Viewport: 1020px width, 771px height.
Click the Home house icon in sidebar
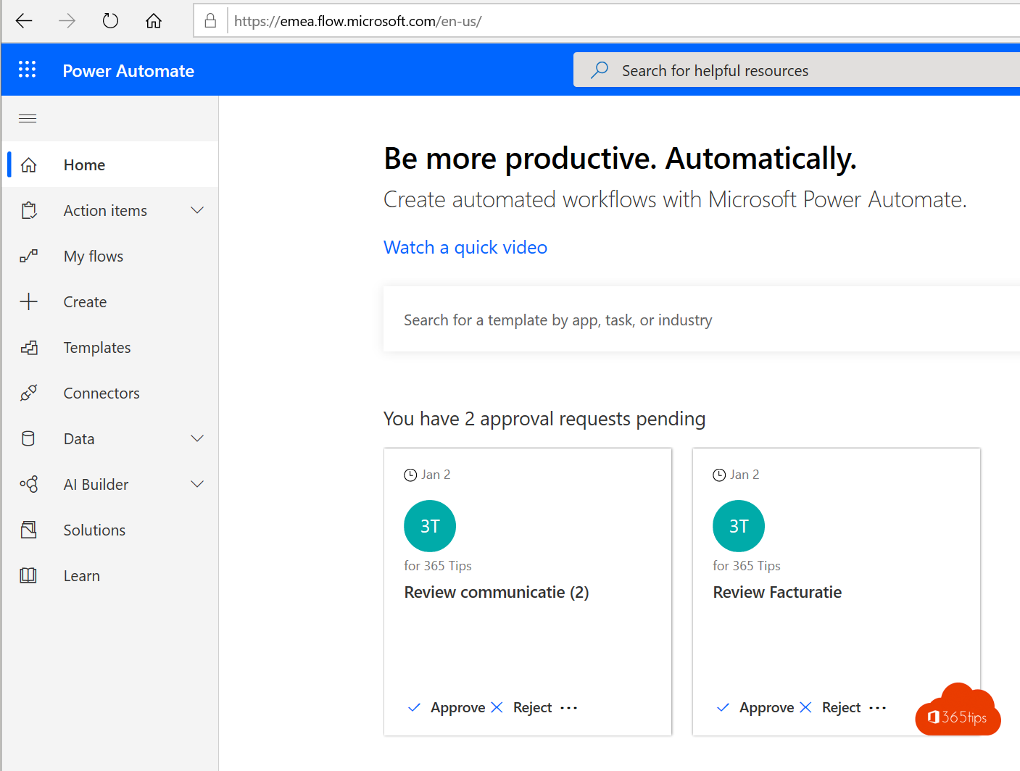point(29,165)
